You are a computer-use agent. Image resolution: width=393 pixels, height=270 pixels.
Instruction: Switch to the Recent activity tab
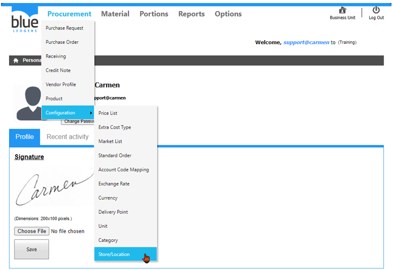(67, 137)
